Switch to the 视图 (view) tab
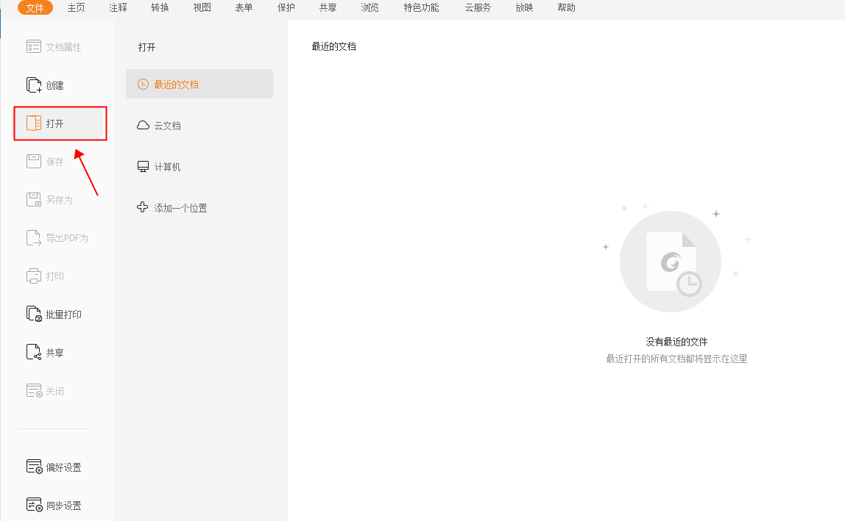 [202, 8]
